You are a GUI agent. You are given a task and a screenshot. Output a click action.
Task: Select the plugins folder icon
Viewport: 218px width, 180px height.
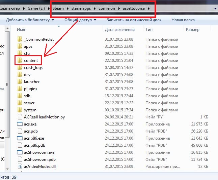point(20,89)
